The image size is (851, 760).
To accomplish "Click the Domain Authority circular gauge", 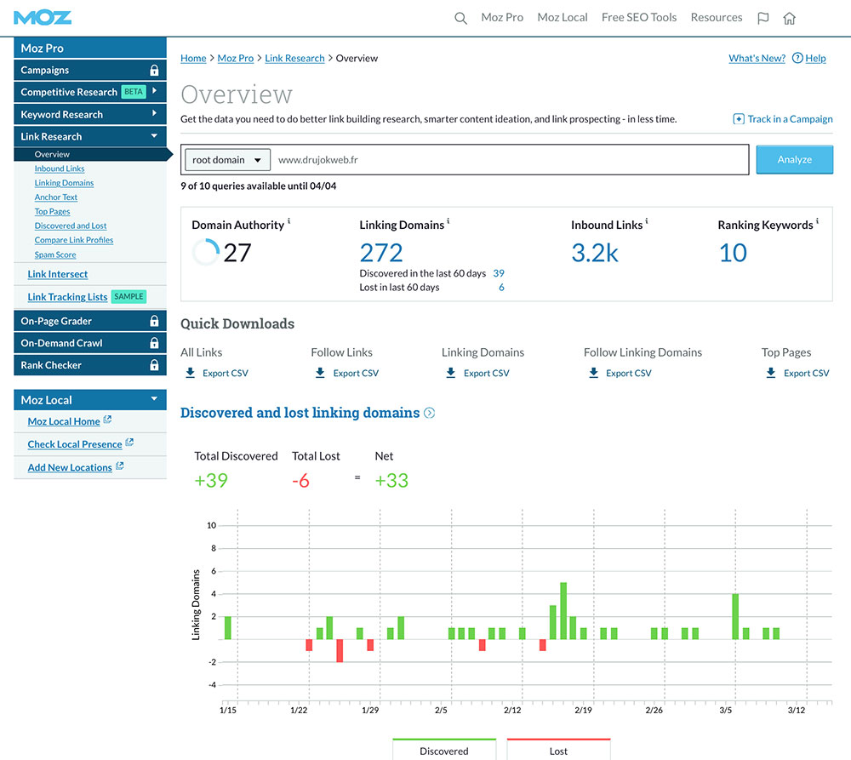I will pyautogui.click(x=206, y=253).
